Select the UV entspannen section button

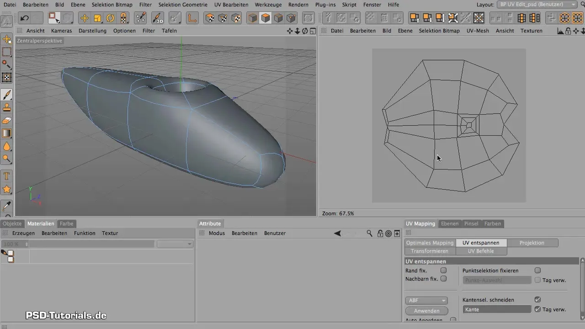click(x=481, y=243)
